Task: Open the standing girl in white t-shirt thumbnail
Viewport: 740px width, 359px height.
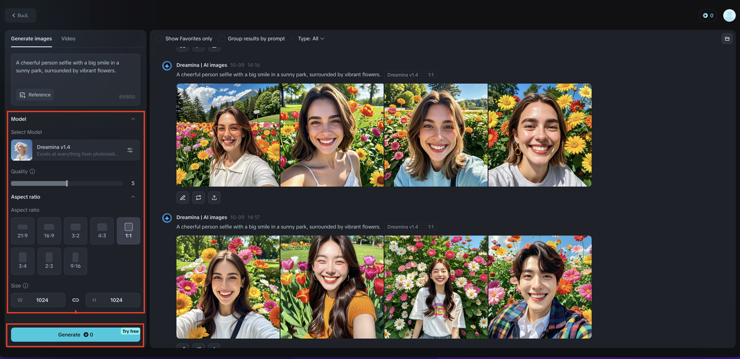Action: click(436, 287)
